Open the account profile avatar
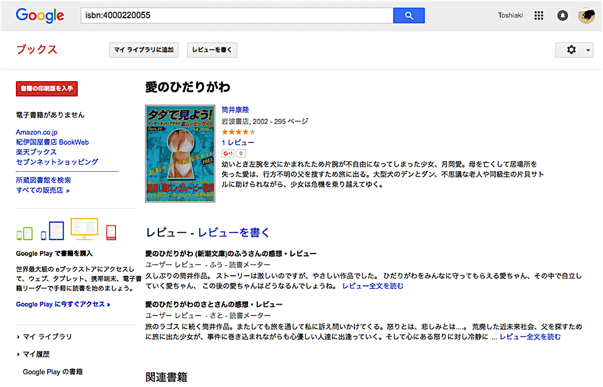Screen dimensions: 603x387 pyautogui.click(x=586, y=15)
